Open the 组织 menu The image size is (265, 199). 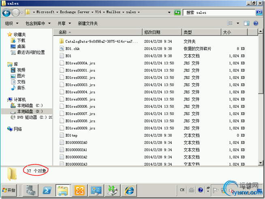tap(12, 24)
